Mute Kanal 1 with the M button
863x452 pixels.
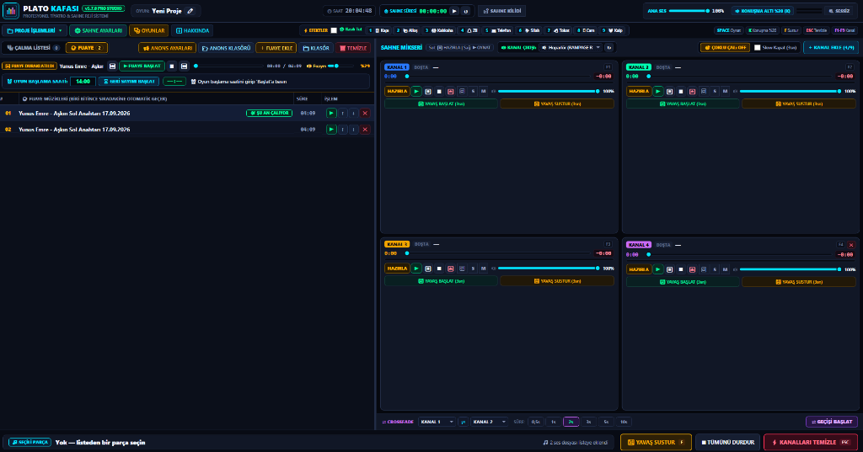click(x=483, y=91)
